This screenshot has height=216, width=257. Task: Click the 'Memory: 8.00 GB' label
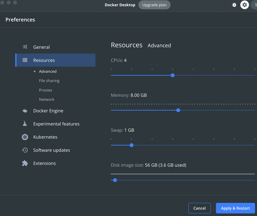point(129,95)
